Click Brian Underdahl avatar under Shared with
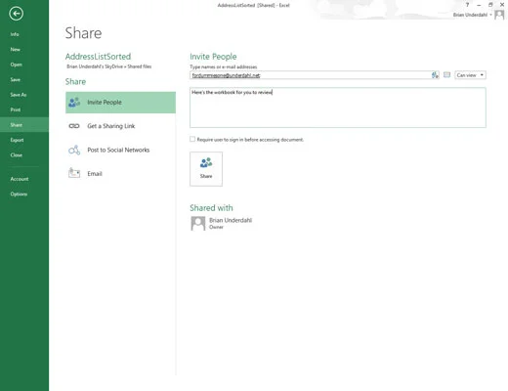 click(x=198, y=224)
